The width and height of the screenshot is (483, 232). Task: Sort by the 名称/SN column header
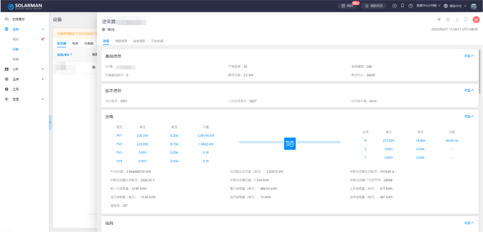pyautogui.click(x=64, y=55)
